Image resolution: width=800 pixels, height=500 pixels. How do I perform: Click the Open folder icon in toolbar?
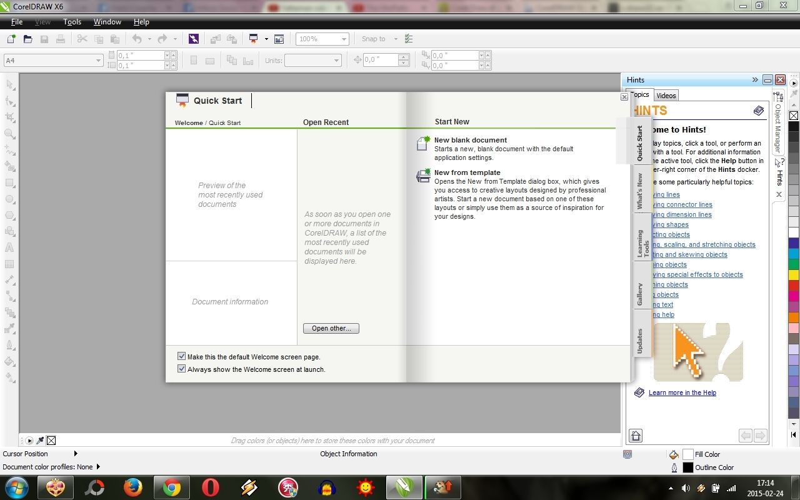[x=27, y=39]
